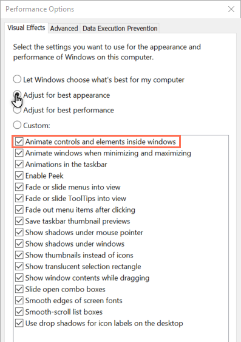This screenshot has height=342, width=241.
Task: Open the Data Execution Prevention tab
Action: tap(120, 29)
